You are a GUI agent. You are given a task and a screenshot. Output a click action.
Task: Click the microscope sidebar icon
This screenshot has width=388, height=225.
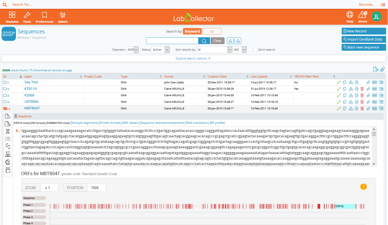tap(8, 162)
